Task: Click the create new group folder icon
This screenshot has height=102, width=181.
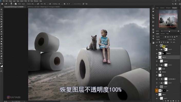Action: 173,101
